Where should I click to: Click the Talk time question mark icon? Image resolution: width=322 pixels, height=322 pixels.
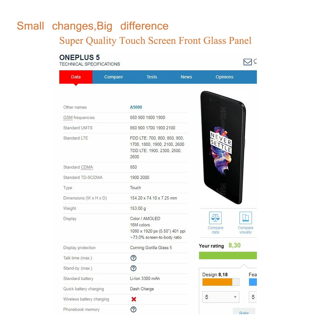[x=133, y=258]
